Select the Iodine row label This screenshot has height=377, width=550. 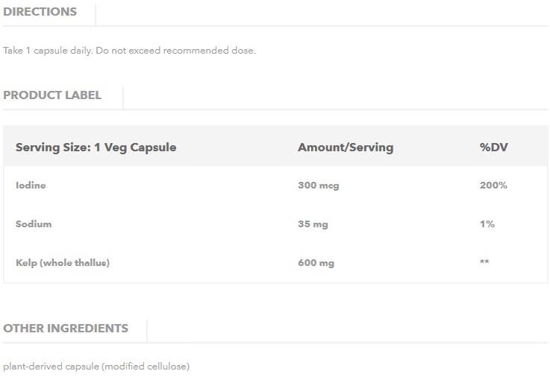pyautogui.click(x=31, y=186)
